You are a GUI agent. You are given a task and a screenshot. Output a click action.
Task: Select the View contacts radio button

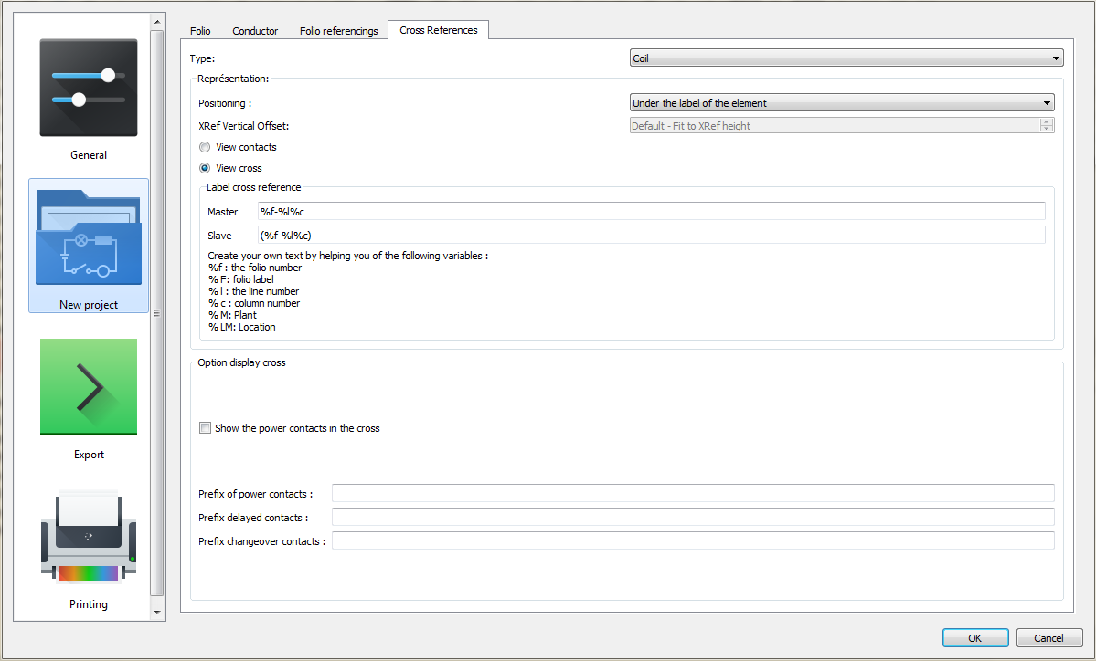205,147
